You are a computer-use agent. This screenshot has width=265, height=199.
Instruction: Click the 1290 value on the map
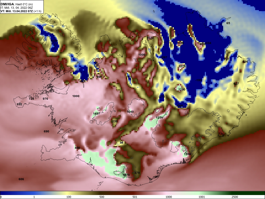182,89
